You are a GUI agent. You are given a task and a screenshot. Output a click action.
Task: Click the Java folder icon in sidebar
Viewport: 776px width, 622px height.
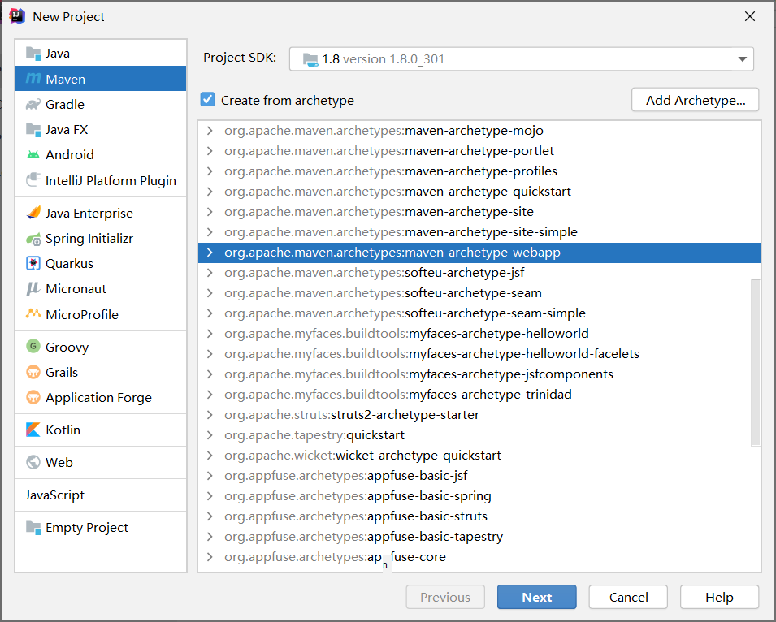coord(33,53)
